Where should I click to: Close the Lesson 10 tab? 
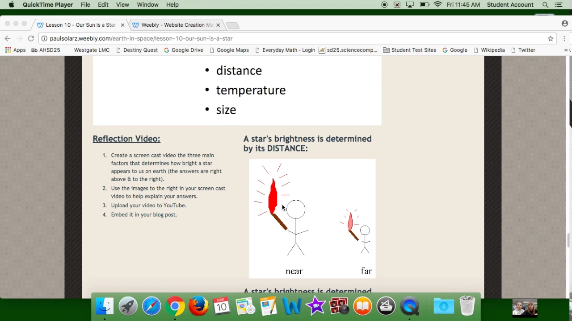(x=122, y=25)
